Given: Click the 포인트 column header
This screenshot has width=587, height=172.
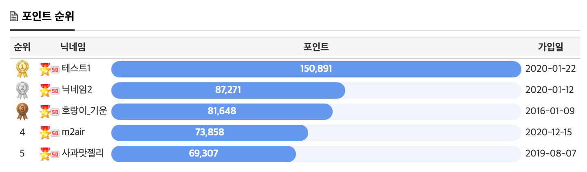Looking at the screenshot, I should pyautogui.click(x=316, y=47).
